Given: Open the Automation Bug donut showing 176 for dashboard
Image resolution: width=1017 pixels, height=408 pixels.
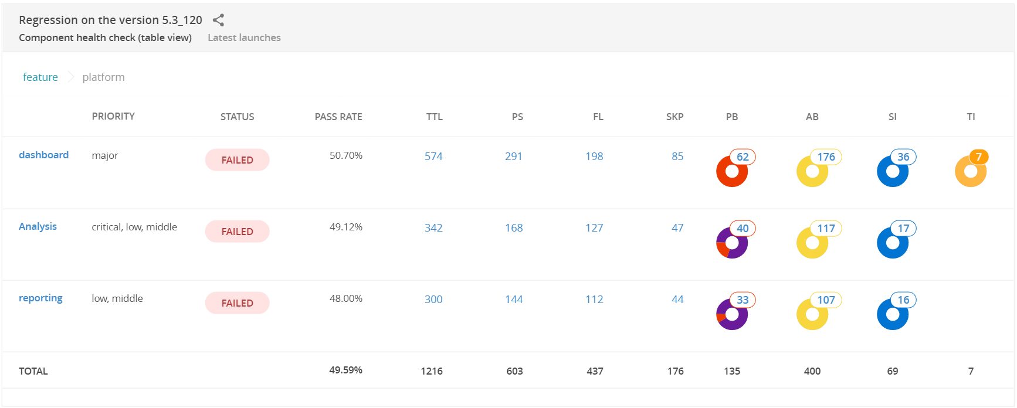Looking at the screenshot, I should 812,169.
